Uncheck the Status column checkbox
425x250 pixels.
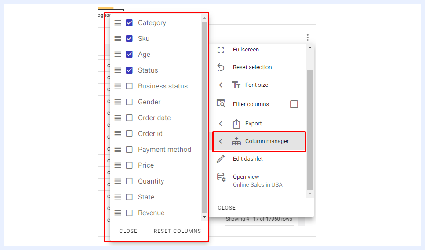click(129, 70)
